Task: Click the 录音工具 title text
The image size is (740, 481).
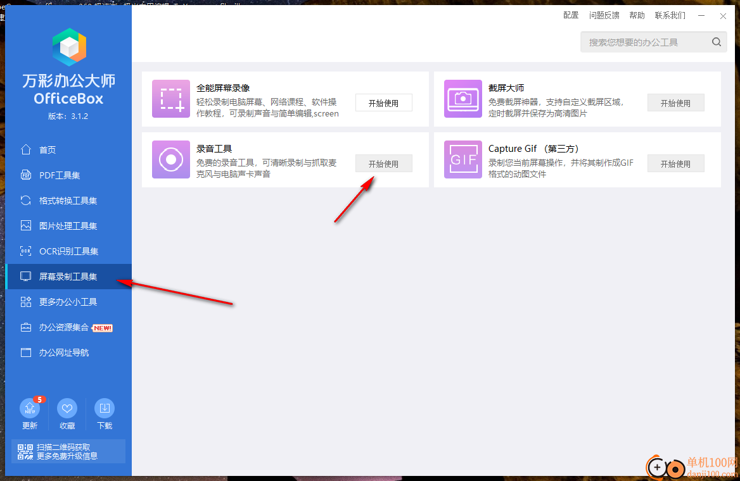Action: tap(214, 149)
